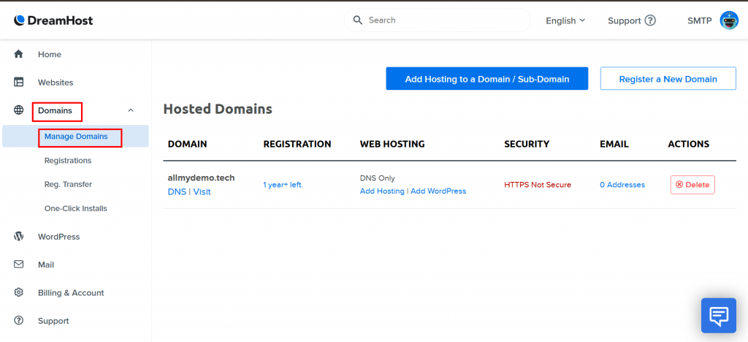Click the Home house icon in sidebar

pyautogui.click(x=18, y=54)
